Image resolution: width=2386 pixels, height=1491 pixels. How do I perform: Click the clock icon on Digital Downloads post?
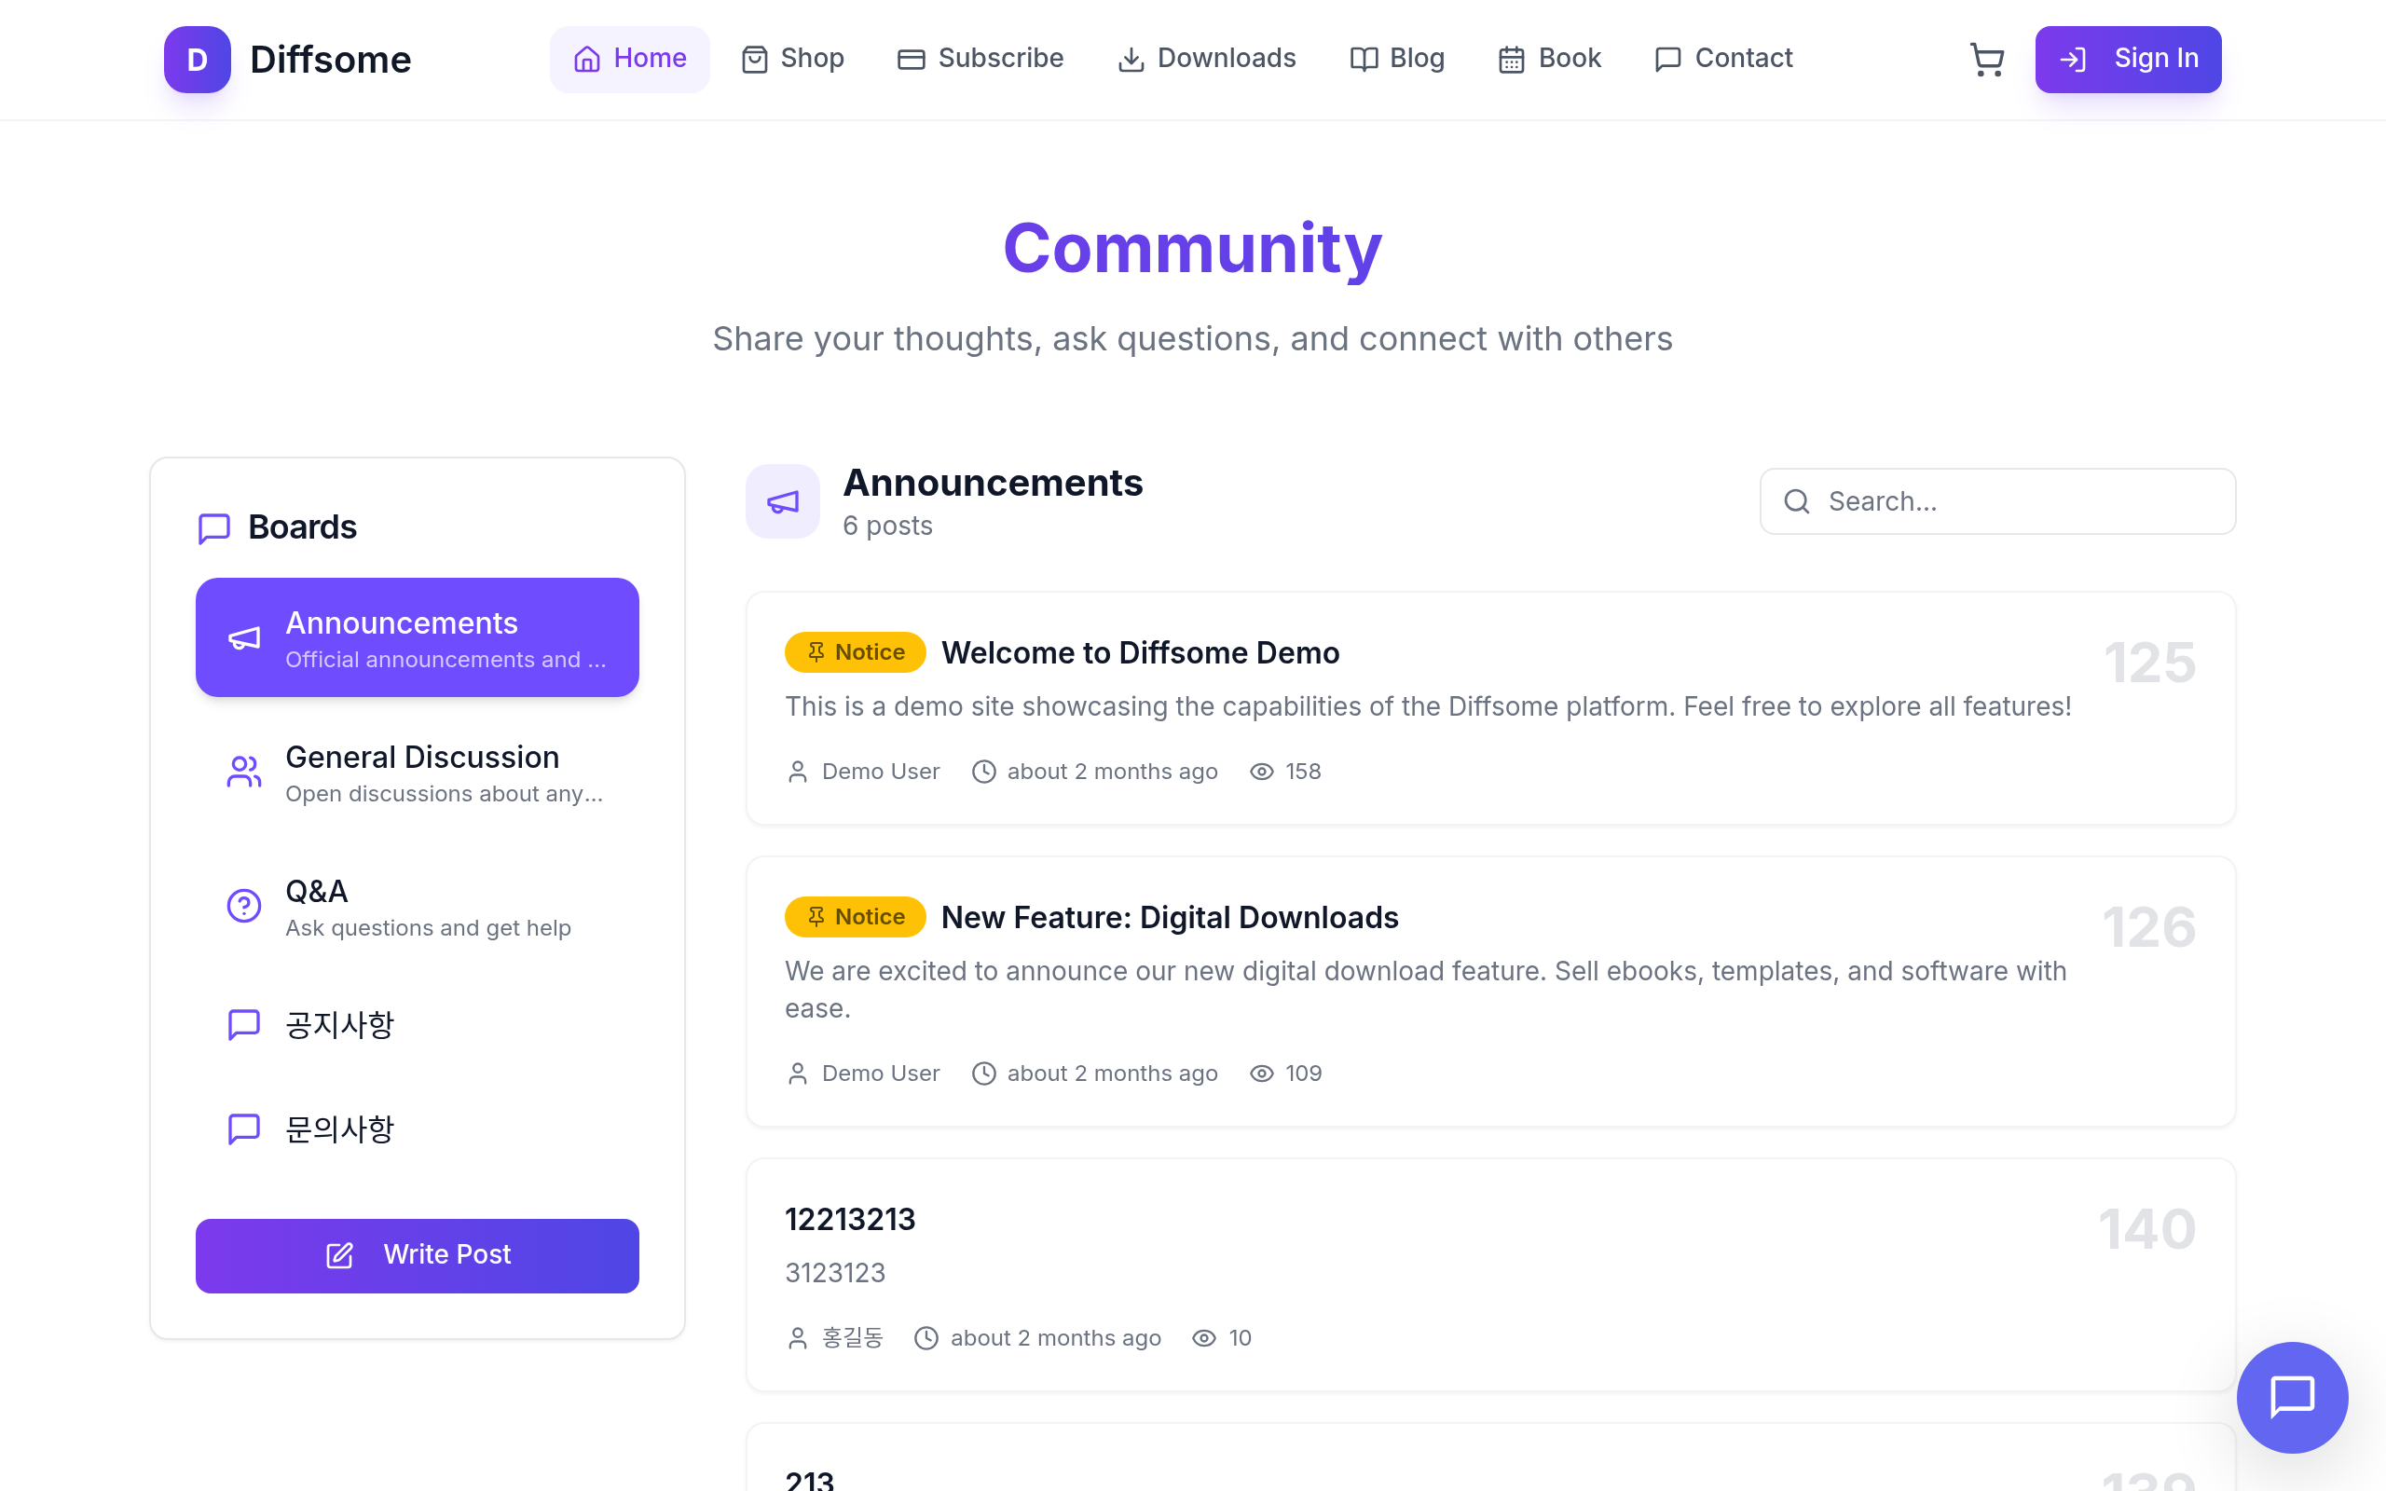983,1073
